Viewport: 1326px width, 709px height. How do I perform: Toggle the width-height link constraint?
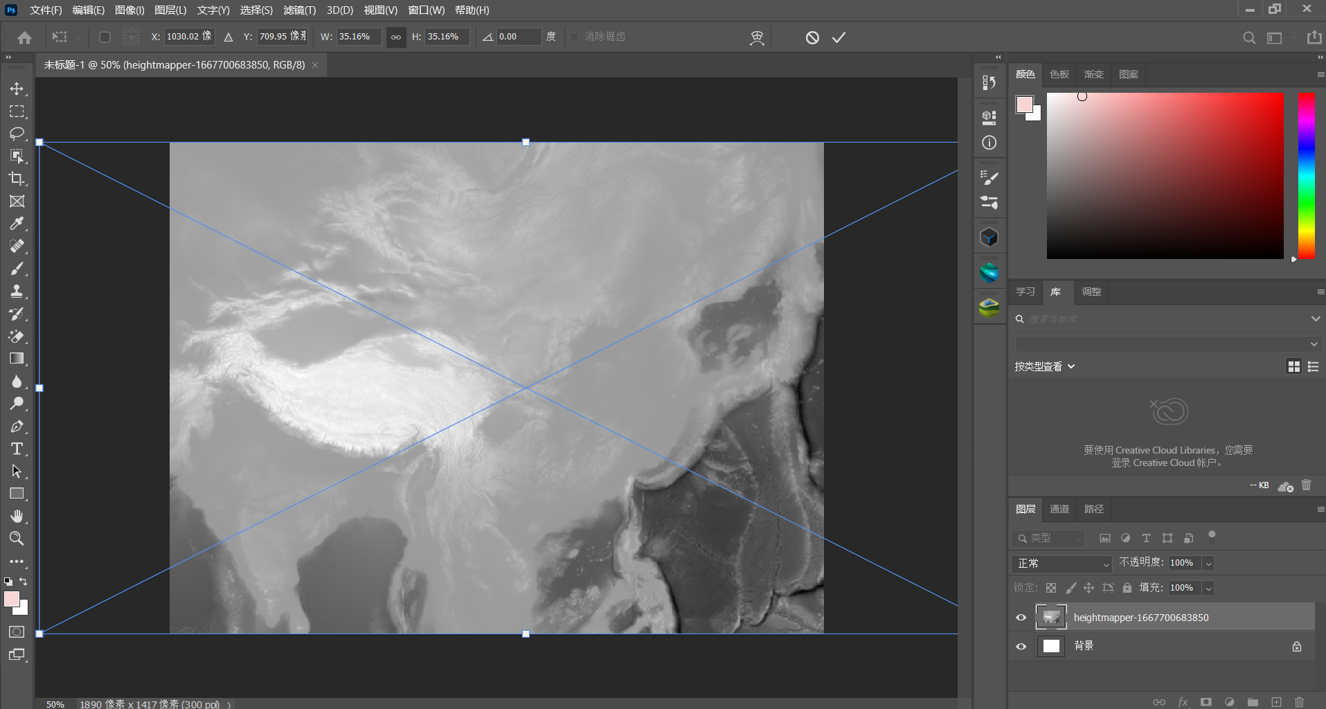[x=396, y=37]
